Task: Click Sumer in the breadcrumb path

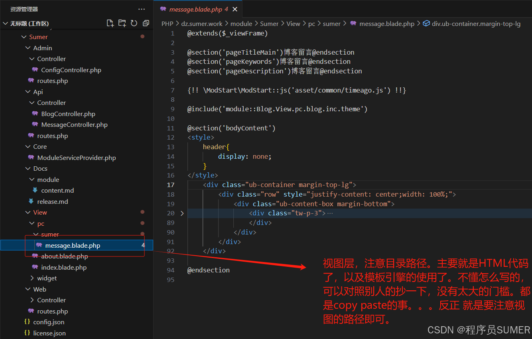Action: pos(269,24)
